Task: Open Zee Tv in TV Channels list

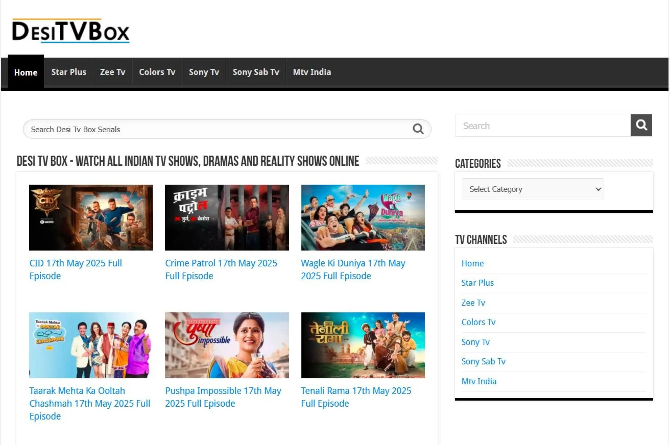Action: [473, 303]
